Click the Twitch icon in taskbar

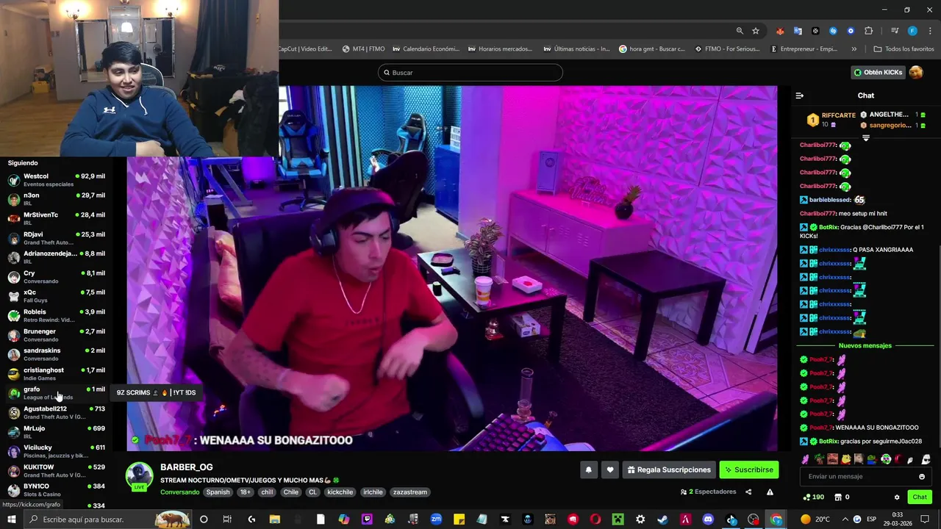point(367,519)
